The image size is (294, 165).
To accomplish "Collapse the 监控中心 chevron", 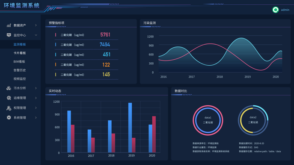I will coord(36,35).
